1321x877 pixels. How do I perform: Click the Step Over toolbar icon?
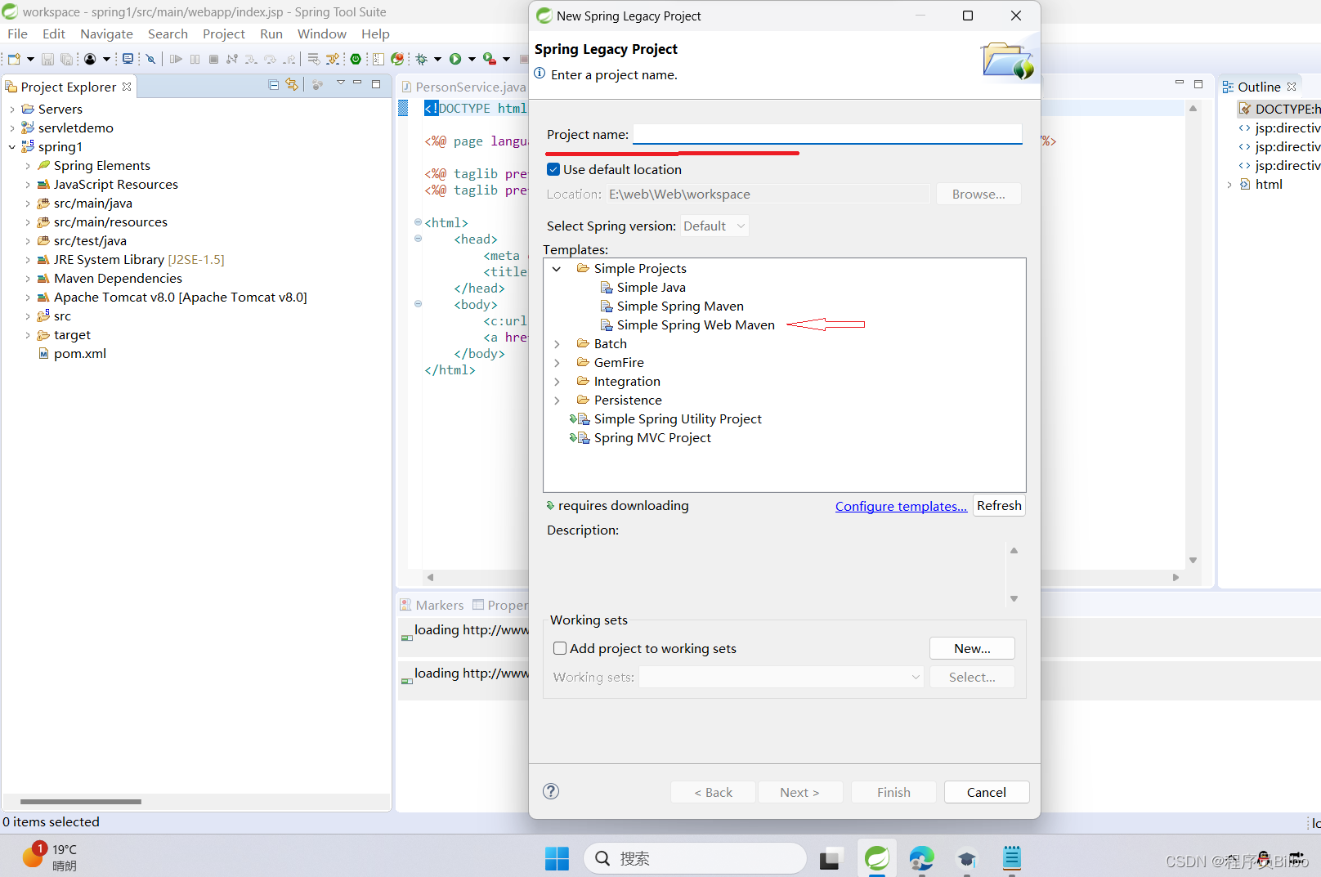point(270,59)
